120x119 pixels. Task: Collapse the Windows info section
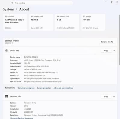[114, 97]
